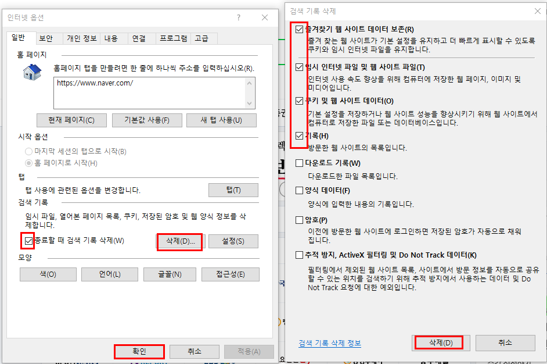Select 마지막 세션의 탭으로 시작 radio button
Viewport: 547px width, 364px height.
[28, 152]
